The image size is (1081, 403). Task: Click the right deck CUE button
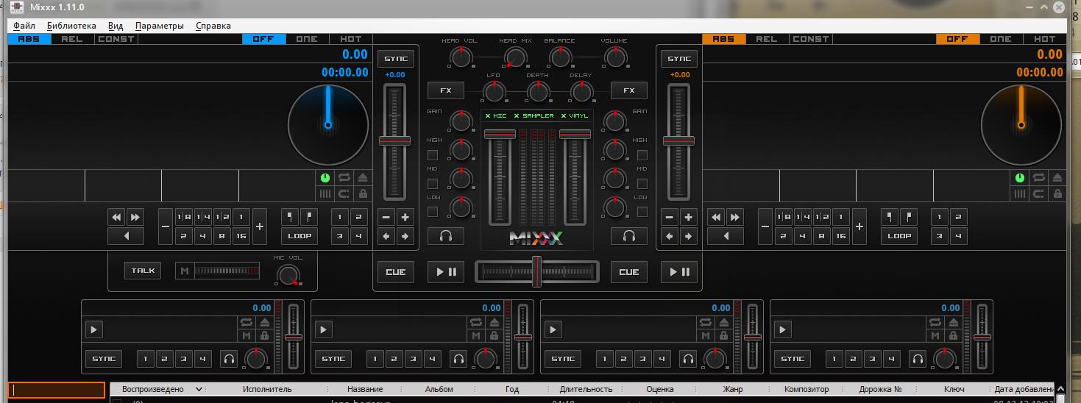[x=629, y=272]
